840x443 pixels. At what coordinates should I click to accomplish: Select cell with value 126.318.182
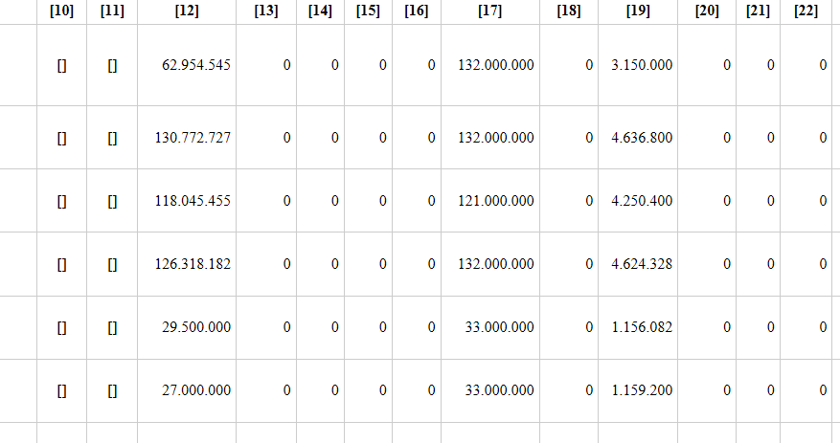[x=193, y=264]
